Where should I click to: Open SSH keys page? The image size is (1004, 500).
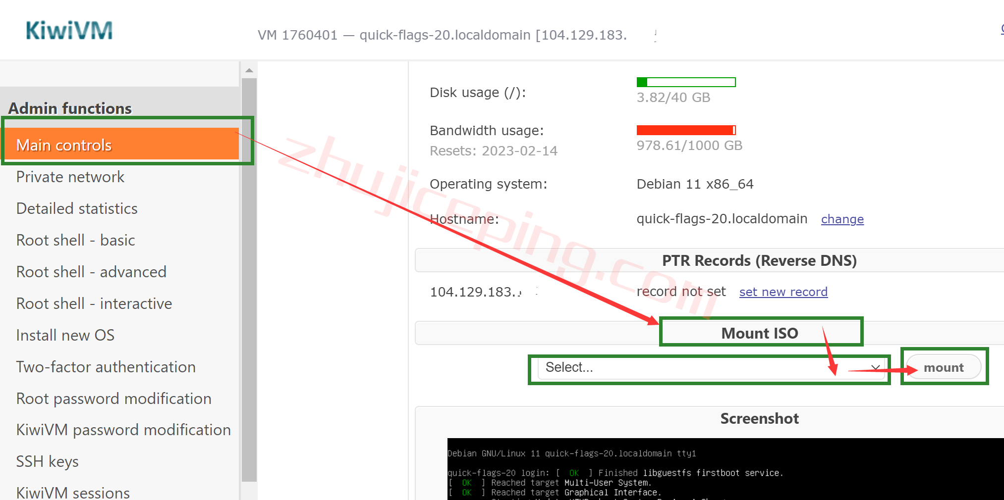coord(47,461)
